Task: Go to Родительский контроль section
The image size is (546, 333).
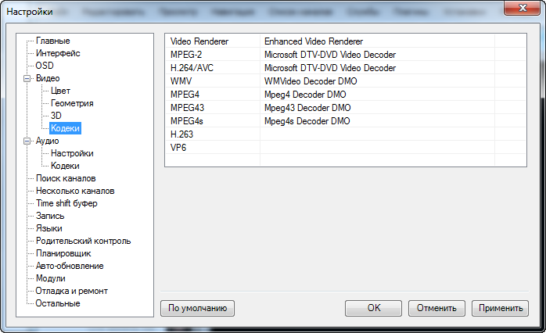Action: (x=83, y=241)
